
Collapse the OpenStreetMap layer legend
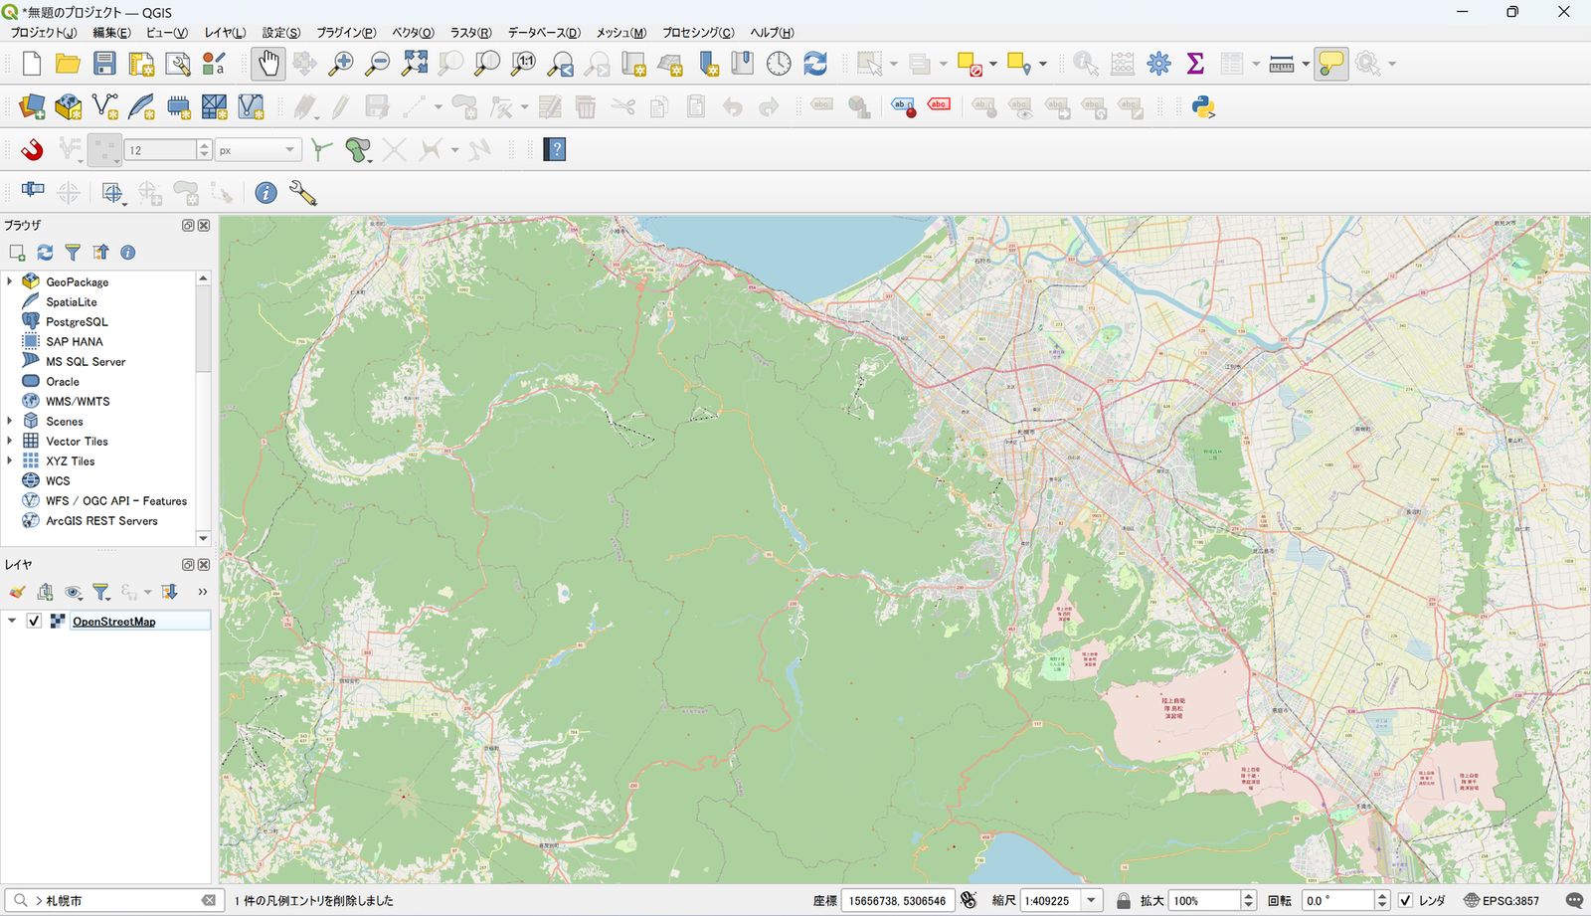(12, 621)
